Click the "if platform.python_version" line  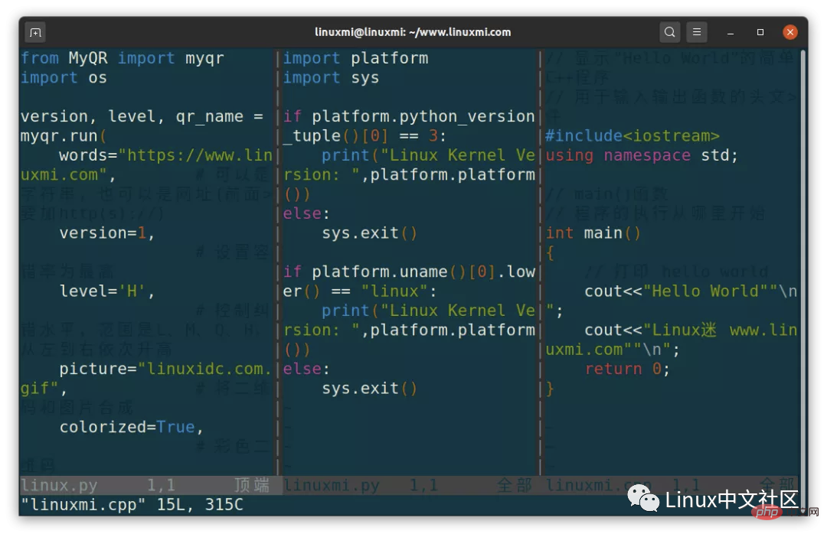pyautogui.click(x=409, y=116)
